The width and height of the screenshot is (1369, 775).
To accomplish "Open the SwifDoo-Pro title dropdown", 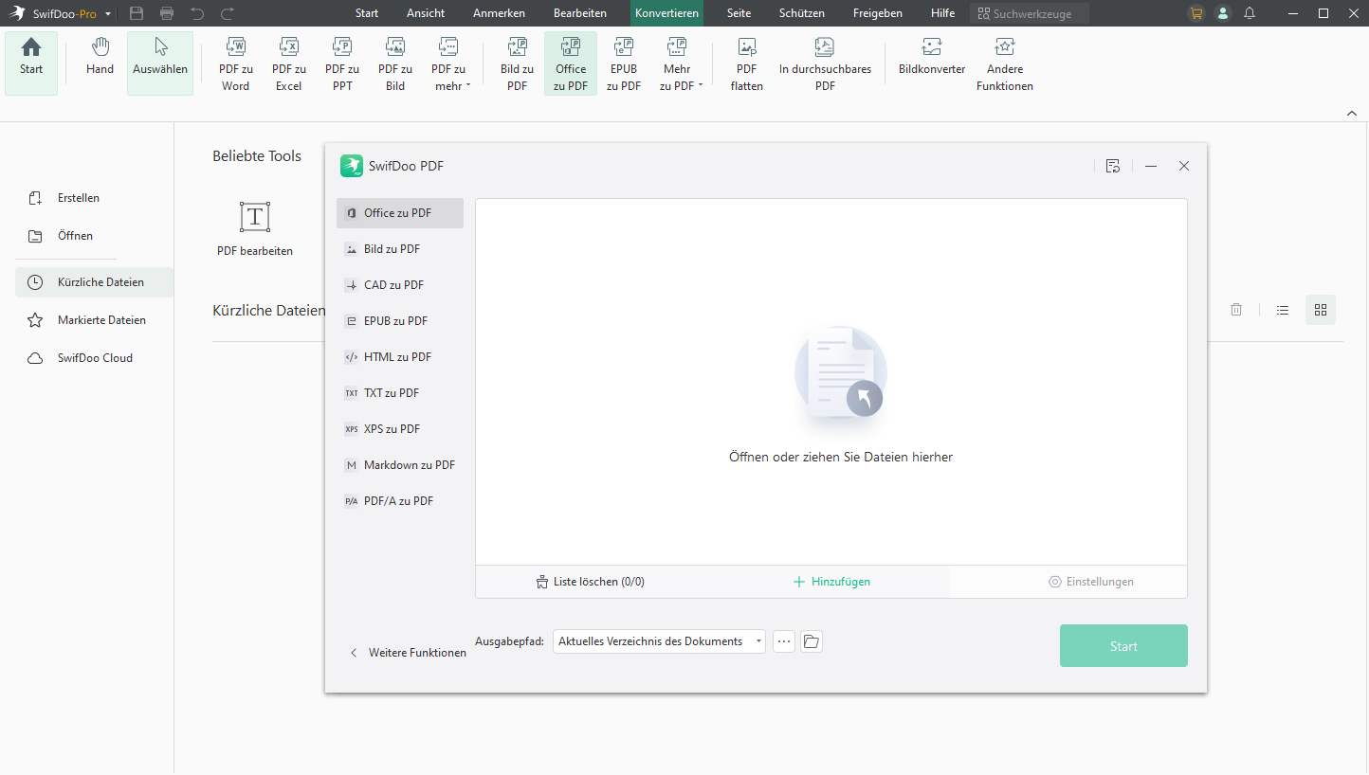I will [108, 14].
